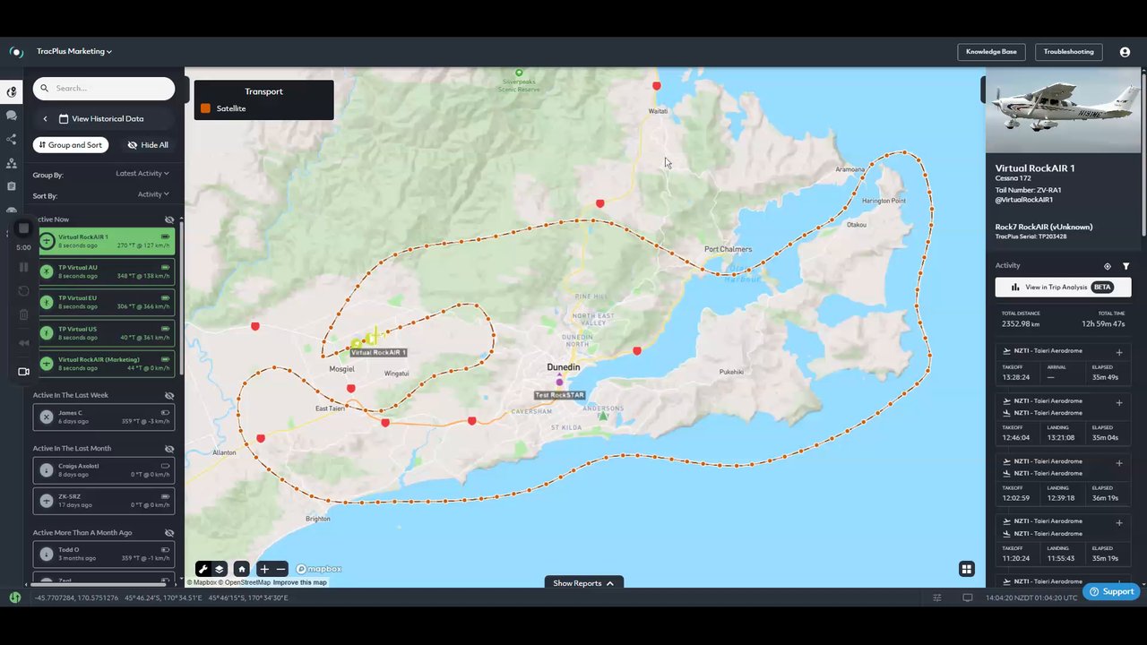Click the Test RockSTAR marker on map
The width and height of the screenshot is (1147, 645).
click(x=559, y=383)
